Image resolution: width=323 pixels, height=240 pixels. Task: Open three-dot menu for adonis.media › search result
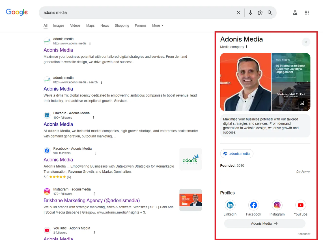point(101,82)
